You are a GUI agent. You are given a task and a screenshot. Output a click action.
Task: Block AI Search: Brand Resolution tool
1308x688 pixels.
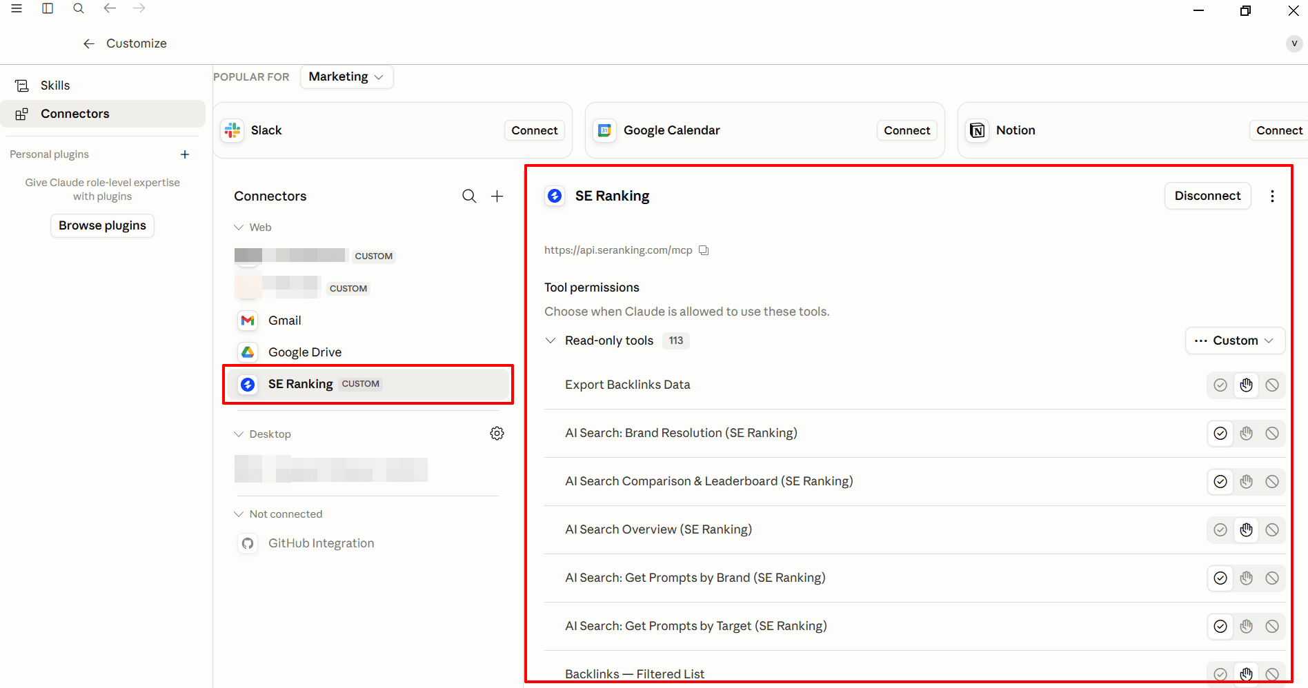click(x=1272, y=434)
